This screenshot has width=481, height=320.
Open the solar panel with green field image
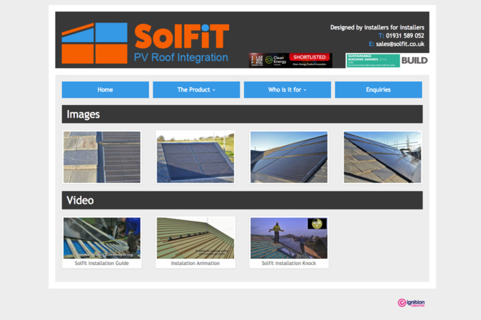point(195,157)
